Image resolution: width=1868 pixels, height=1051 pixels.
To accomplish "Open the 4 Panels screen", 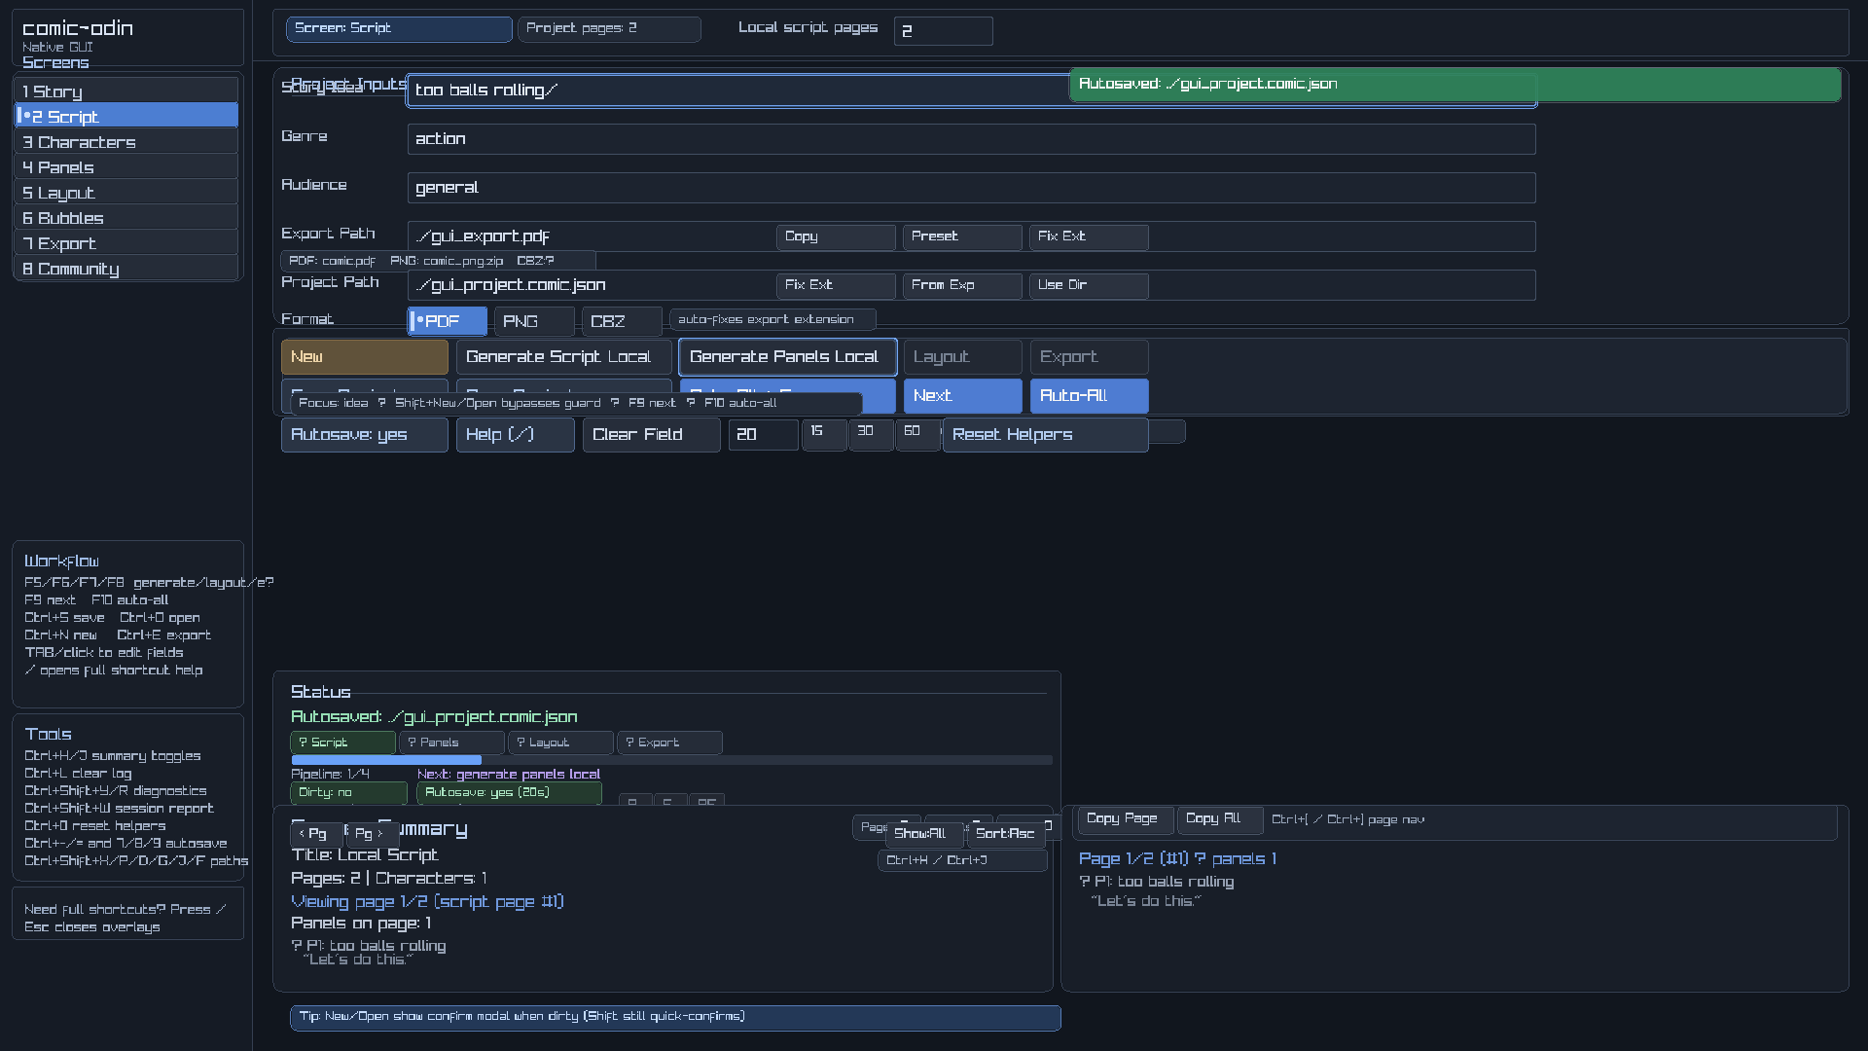I will click(126, 167).
